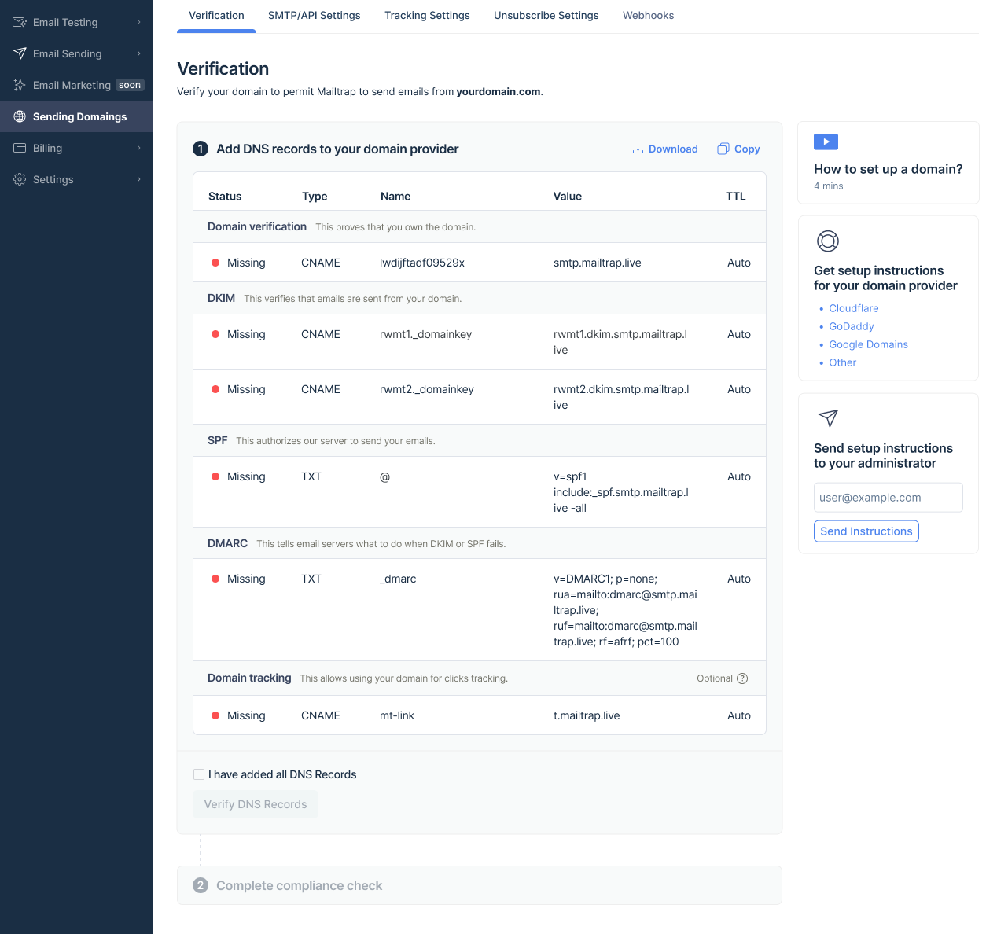Screen dimensions: 997x934
Task: Click the v=spf1 include value
Action: [621, 492]
